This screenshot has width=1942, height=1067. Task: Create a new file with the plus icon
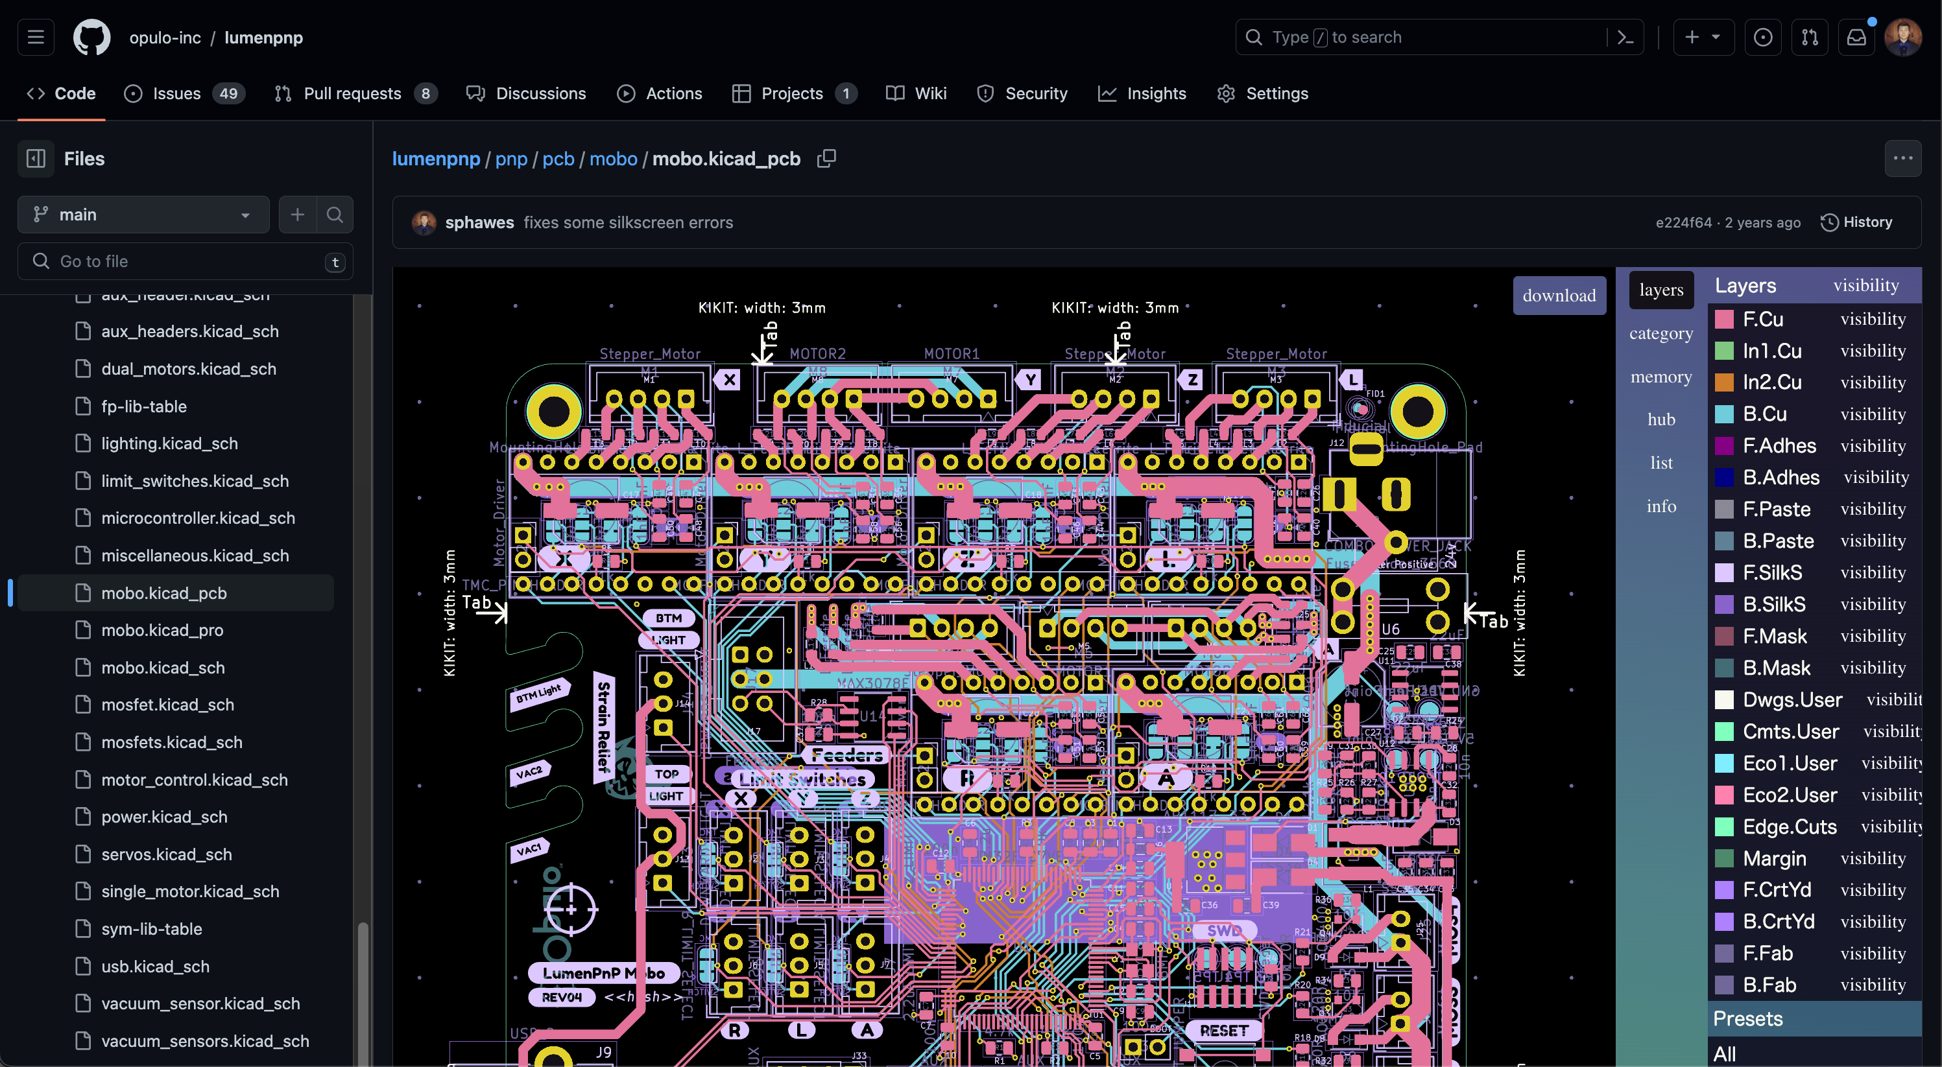pyautogui.click(x=297, y=215)
